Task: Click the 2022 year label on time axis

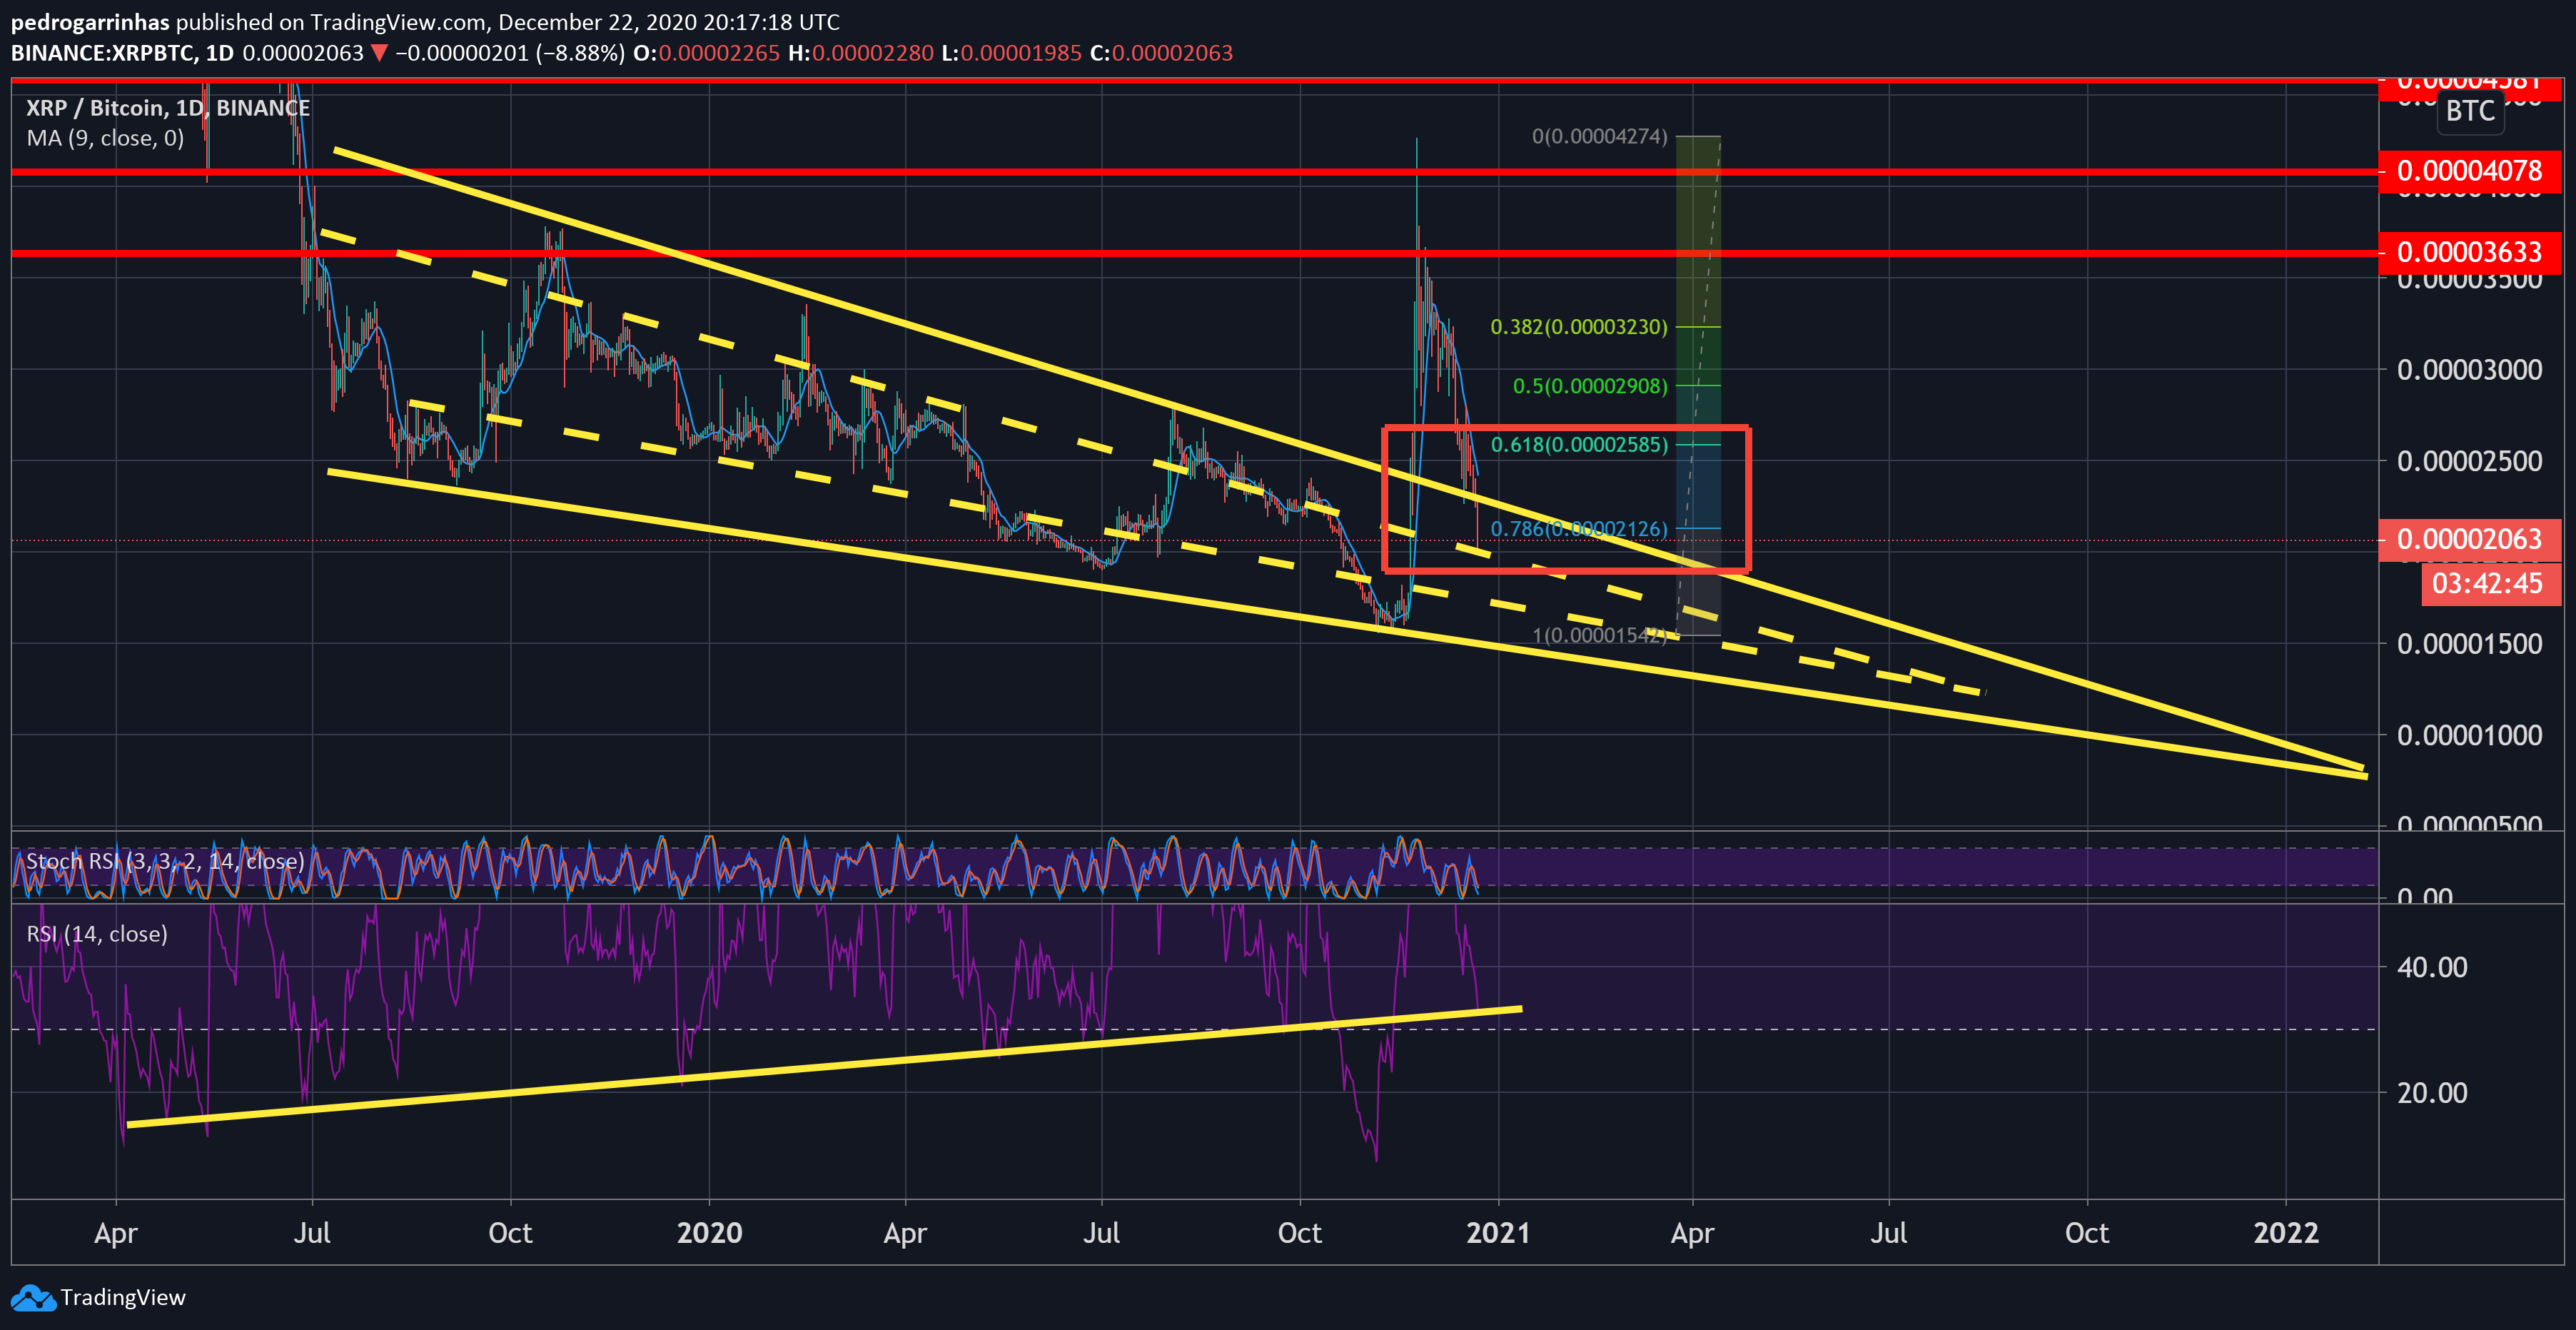Action: click(x=2286, y=1233)
